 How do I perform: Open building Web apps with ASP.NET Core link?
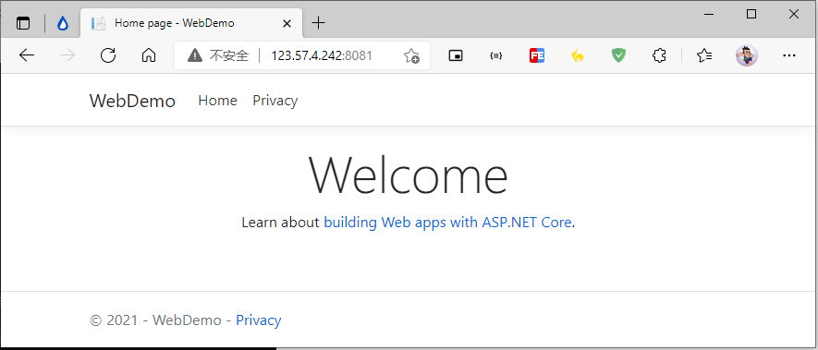point(447,223)
